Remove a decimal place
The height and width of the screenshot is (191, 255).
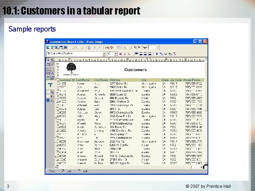(x=175, y=54)
